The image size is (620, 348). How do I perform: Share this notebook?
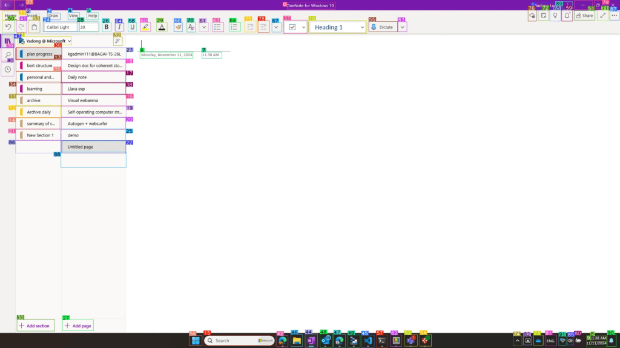[584, 16]
